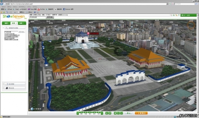The width and height of the screenshot is (199, 118).
Task: Click the map search button above 3D view
Action: 50,17
